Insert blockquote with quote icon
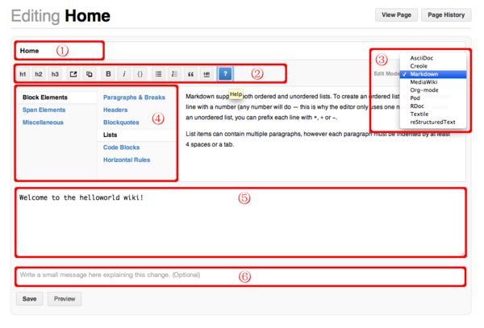This screenshot has height=328, width=484. [x=190, y=74]
